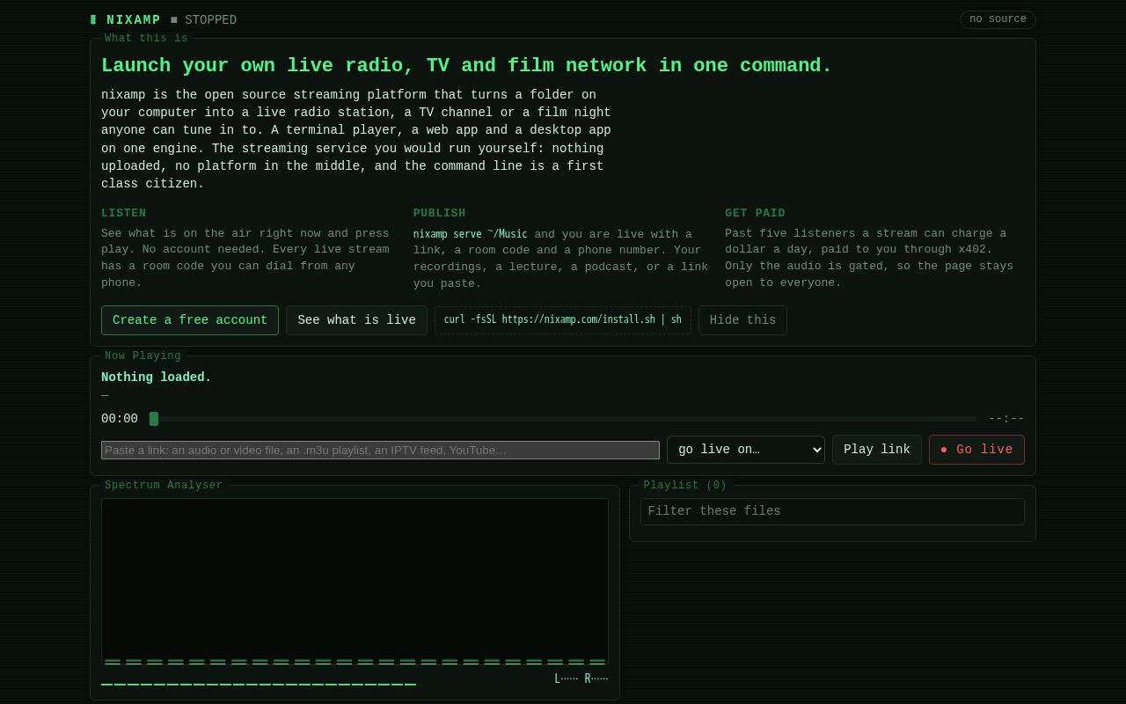
Task: Click the Spectrum Analyser panel label
Action: [x=164, y=485]
